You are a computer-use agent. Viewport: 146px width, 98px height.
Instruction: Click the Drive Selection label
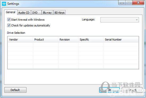click(x=16, y=33)
